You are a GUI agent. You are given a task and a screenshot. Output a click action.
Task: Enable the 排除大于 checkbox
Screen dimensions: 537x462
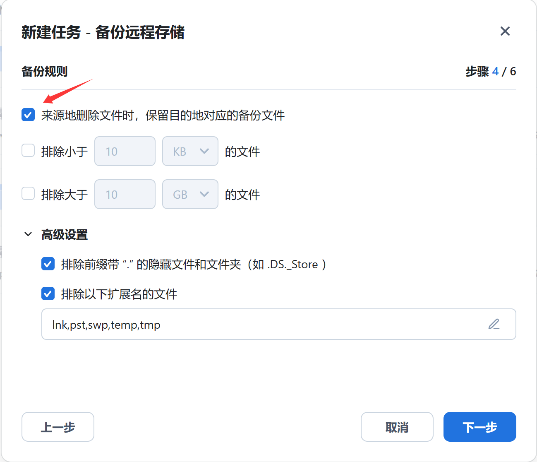coord(28,194)
